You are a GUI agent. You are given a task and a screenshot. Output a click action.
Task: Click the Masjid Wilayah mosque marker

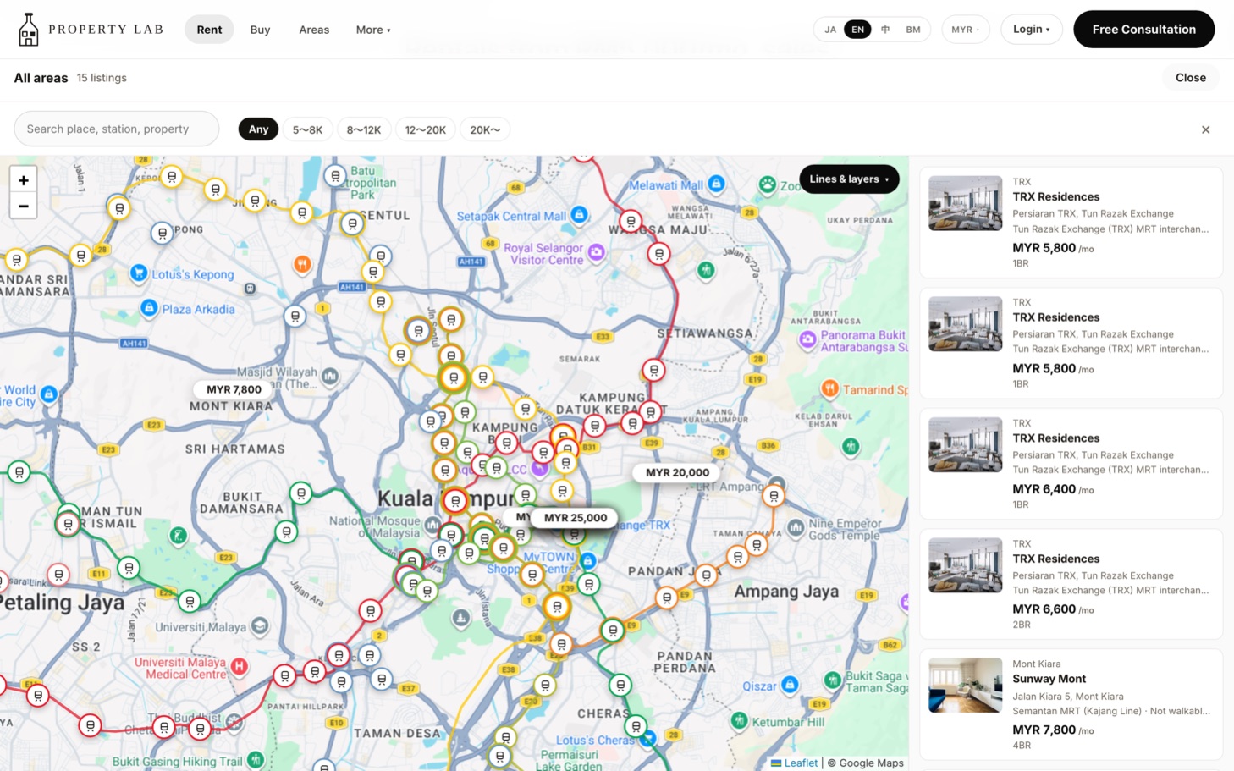(330, 375)
